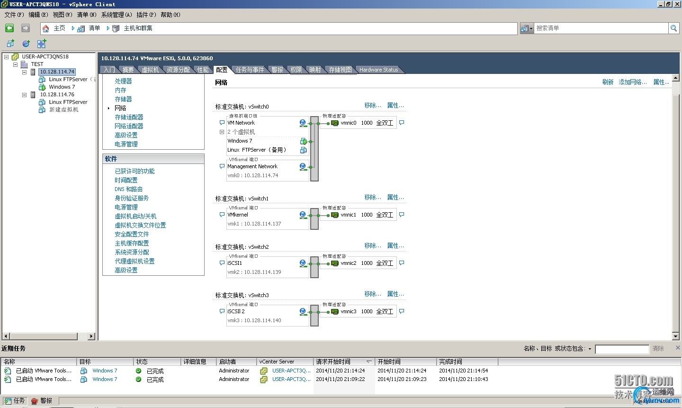Click the vmnic2 physical adapter icon
Screen dimensions: 682x408
point(335,263)
